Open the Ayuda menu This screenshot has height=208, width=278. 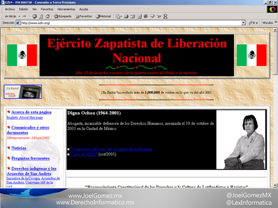[84, 9]
